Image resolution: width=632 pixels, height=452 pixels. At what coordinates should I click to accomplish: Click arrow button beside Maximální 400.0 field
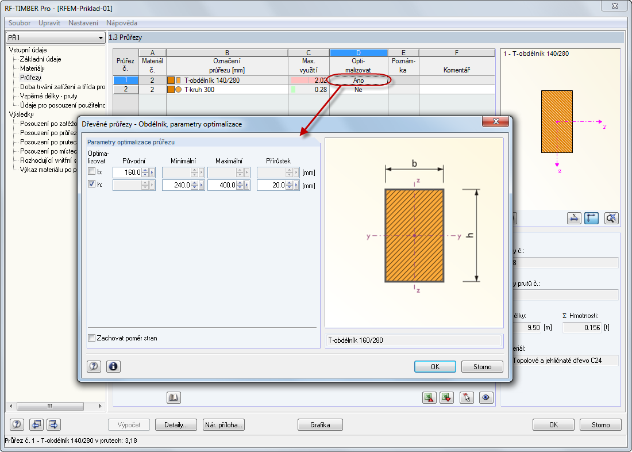click(247, 185)
